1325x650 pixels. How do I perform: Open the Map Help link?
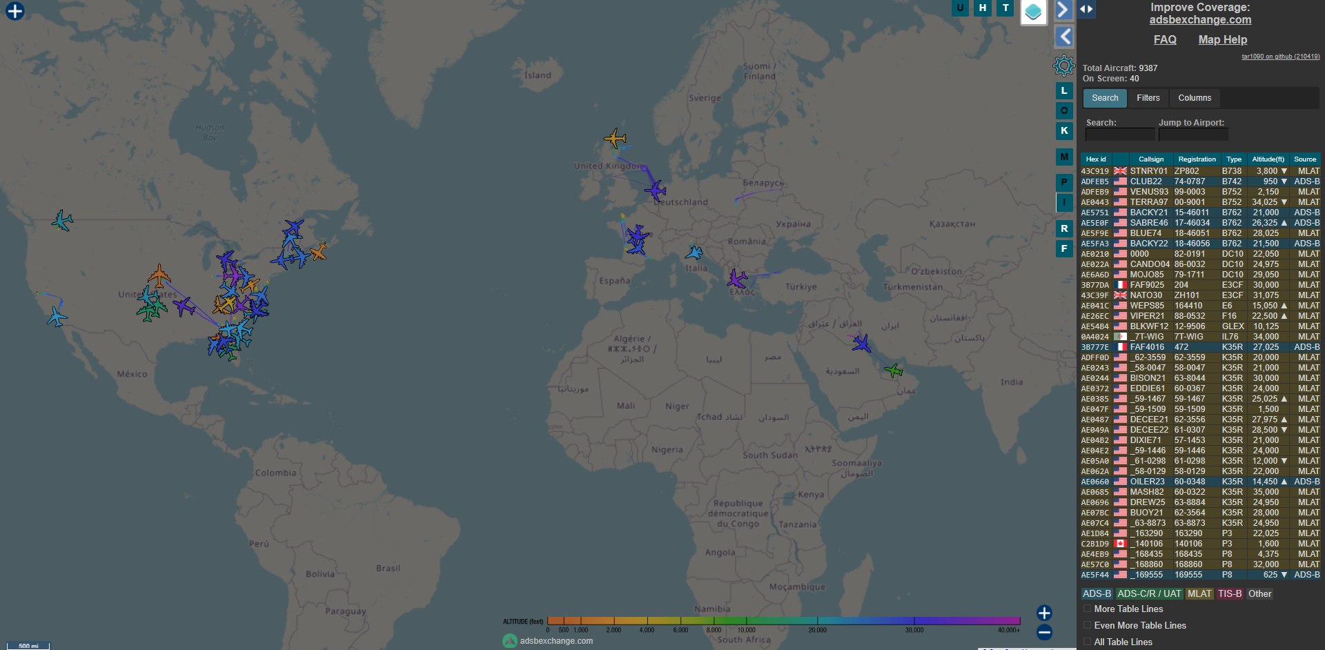(1222, 39)
